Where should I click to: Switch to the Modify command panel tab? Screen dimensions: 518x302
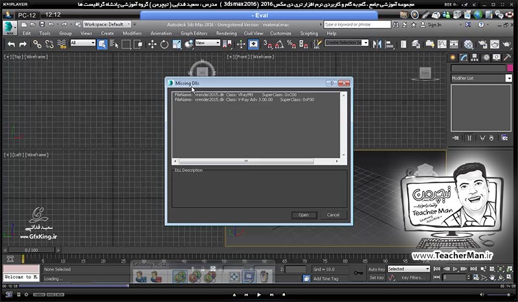[x=464, y=58]
